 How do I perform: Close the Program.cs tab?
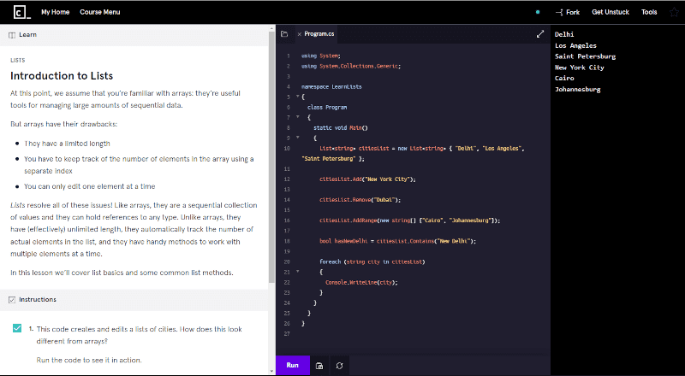click(299, 34)
